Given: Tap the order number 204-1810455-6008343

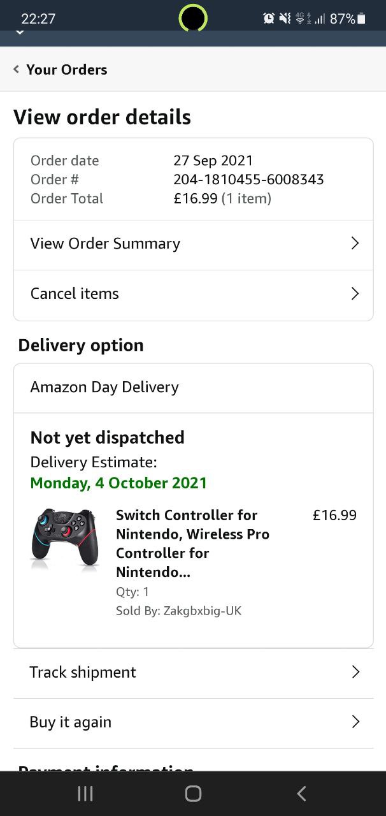Looking at the screenshot, I should 248,179.
